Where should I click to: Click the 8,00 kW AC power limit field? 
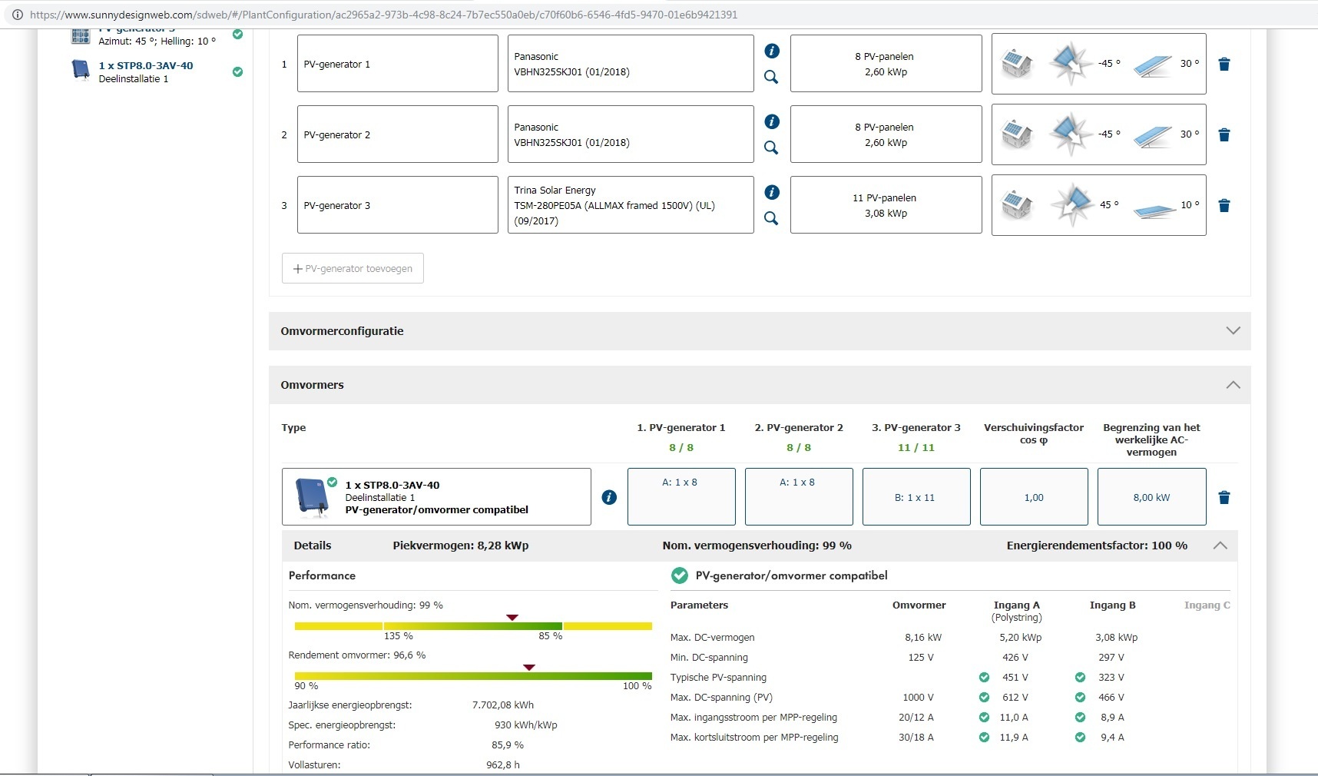tap(1151, 497)
